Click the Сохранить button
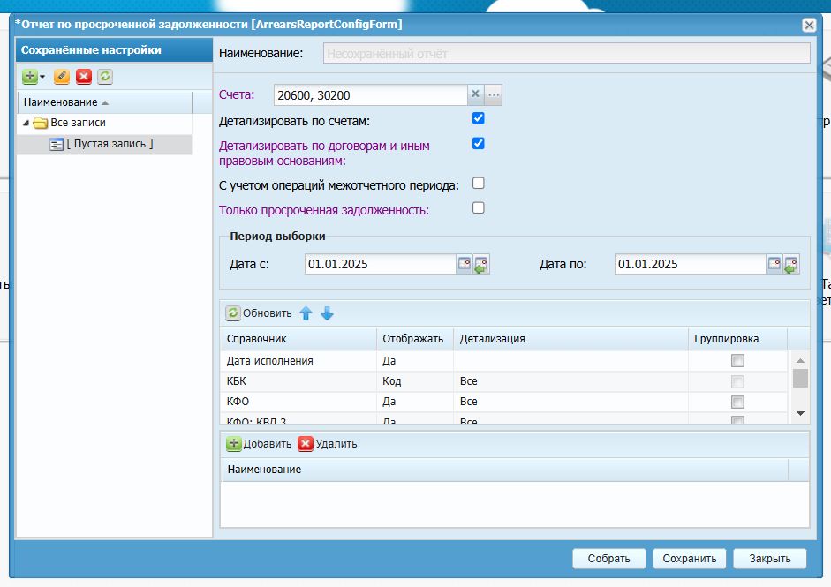Viewport: 831px width, 587px height. [x=690, y=559]
